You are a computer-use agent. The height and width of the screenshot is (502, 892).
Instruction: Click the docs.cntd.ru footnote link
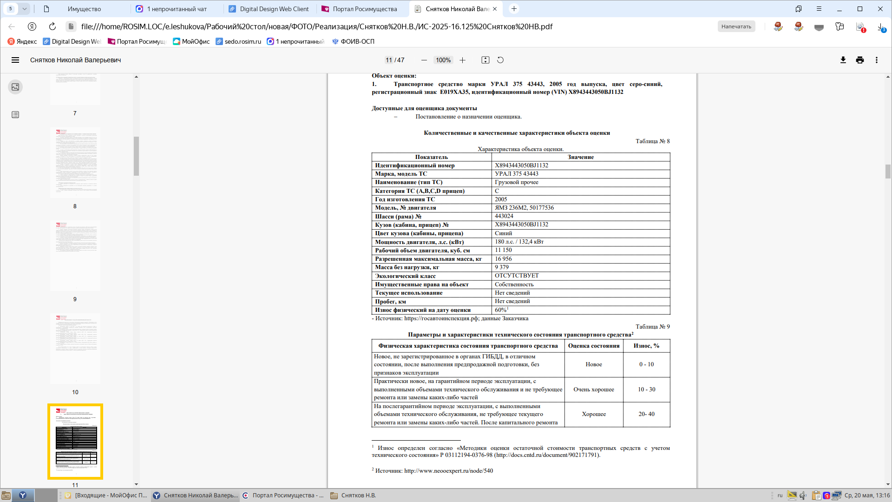coord(547,455)
